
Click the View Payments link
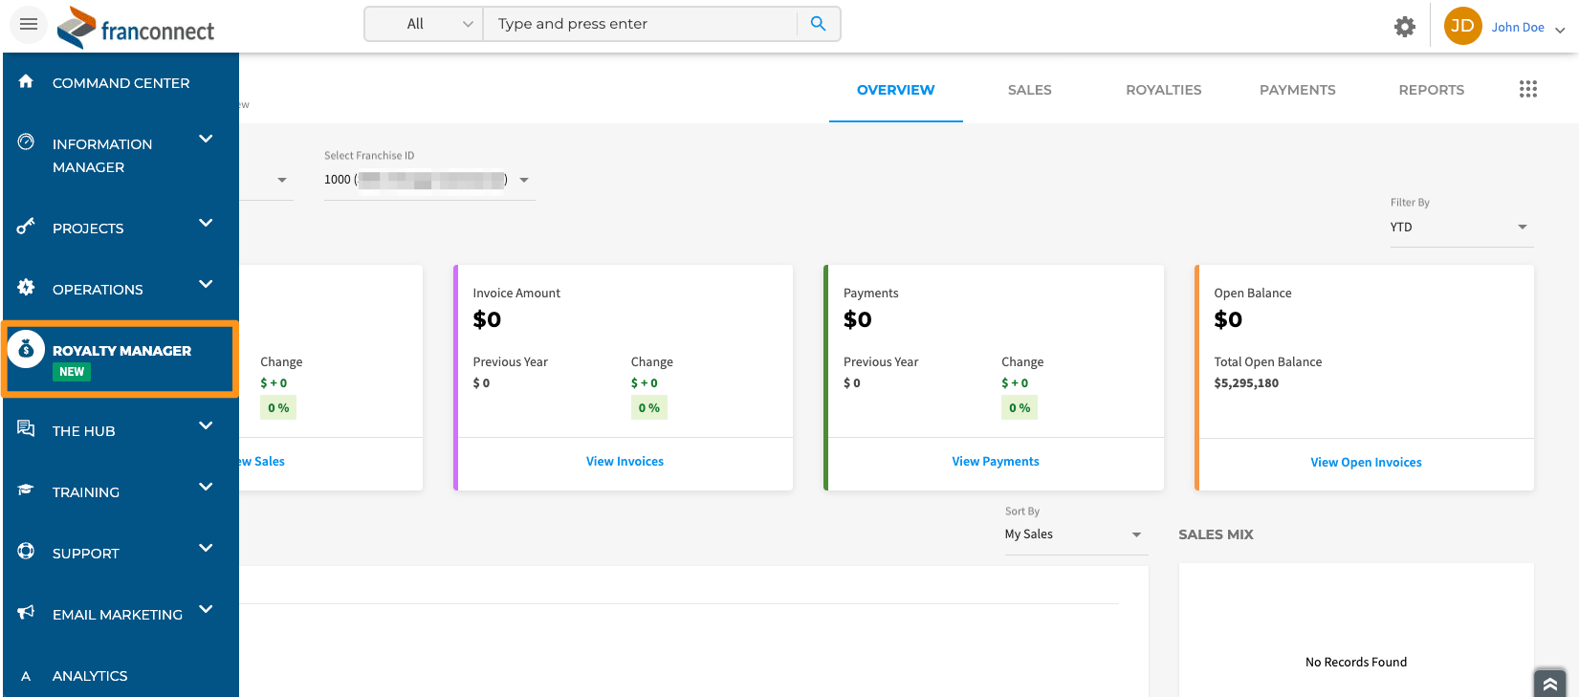point(996,461)
